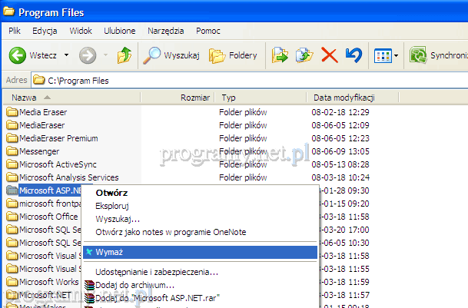
Task: Open the Narzędzia menu
Action: [166, 31]
